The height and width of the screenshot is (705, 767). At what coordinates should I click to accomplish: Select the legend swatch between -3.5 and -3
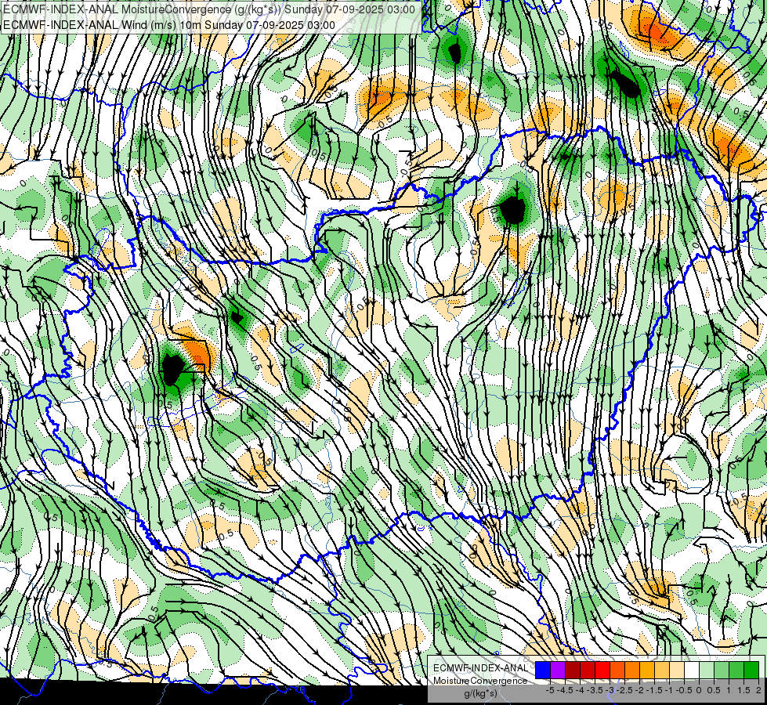click(588, 670)
